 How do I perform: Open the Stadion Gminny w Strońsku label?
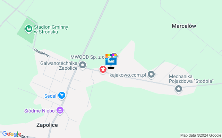point(51,29)
